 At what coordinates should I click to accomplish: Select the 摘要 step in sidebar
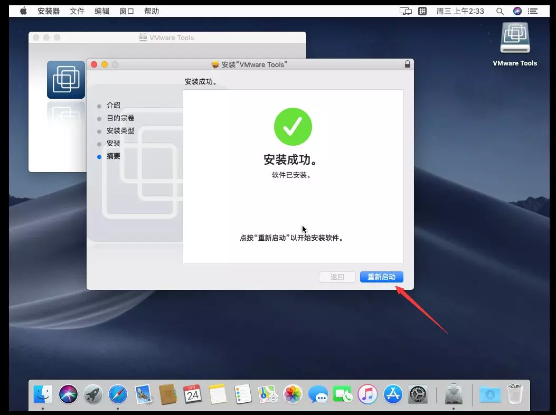point(114,156)
